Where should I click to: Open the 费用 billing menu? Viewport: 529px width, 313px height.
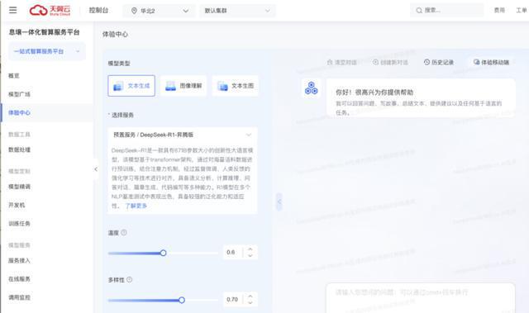pos(499,11)
